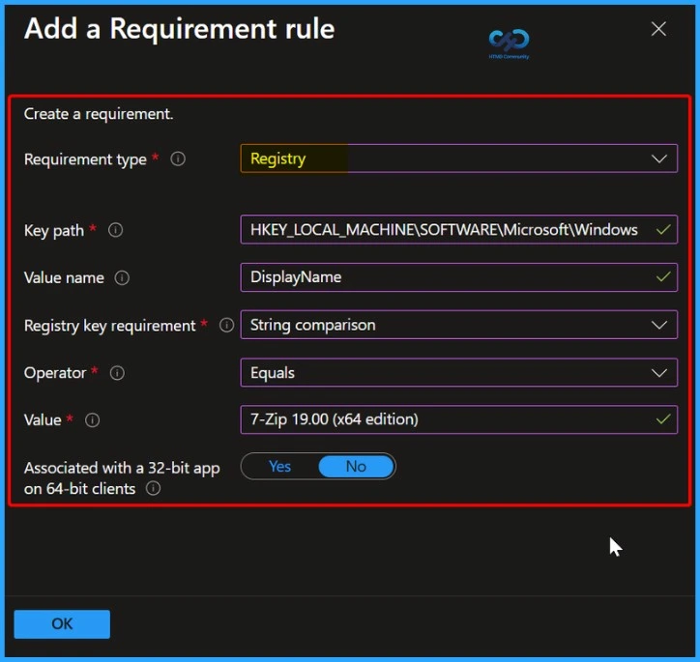Viewport: 700px width, 662px height.
Task: Click the Value name field DisplayName
Action: click(x=459, y=277)
